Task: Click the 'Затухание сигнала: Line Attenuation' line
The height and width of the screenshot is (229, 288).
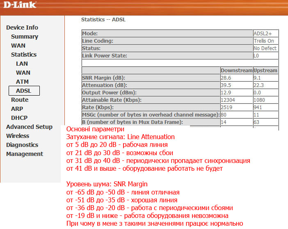Action: click(120, 137)
